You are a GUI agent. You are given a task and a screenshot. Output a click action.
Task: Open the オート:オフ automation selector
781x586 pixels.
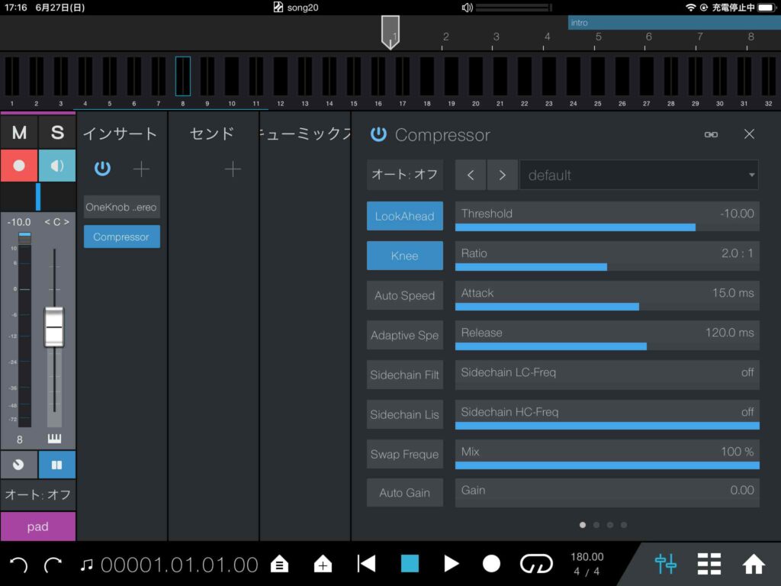pyautogui.click(x=404, y=175)
